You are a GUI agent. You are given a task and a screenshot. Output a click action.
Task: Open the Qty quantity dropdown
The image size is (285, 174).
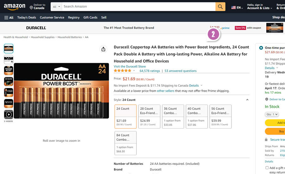[x=272, y=114]
